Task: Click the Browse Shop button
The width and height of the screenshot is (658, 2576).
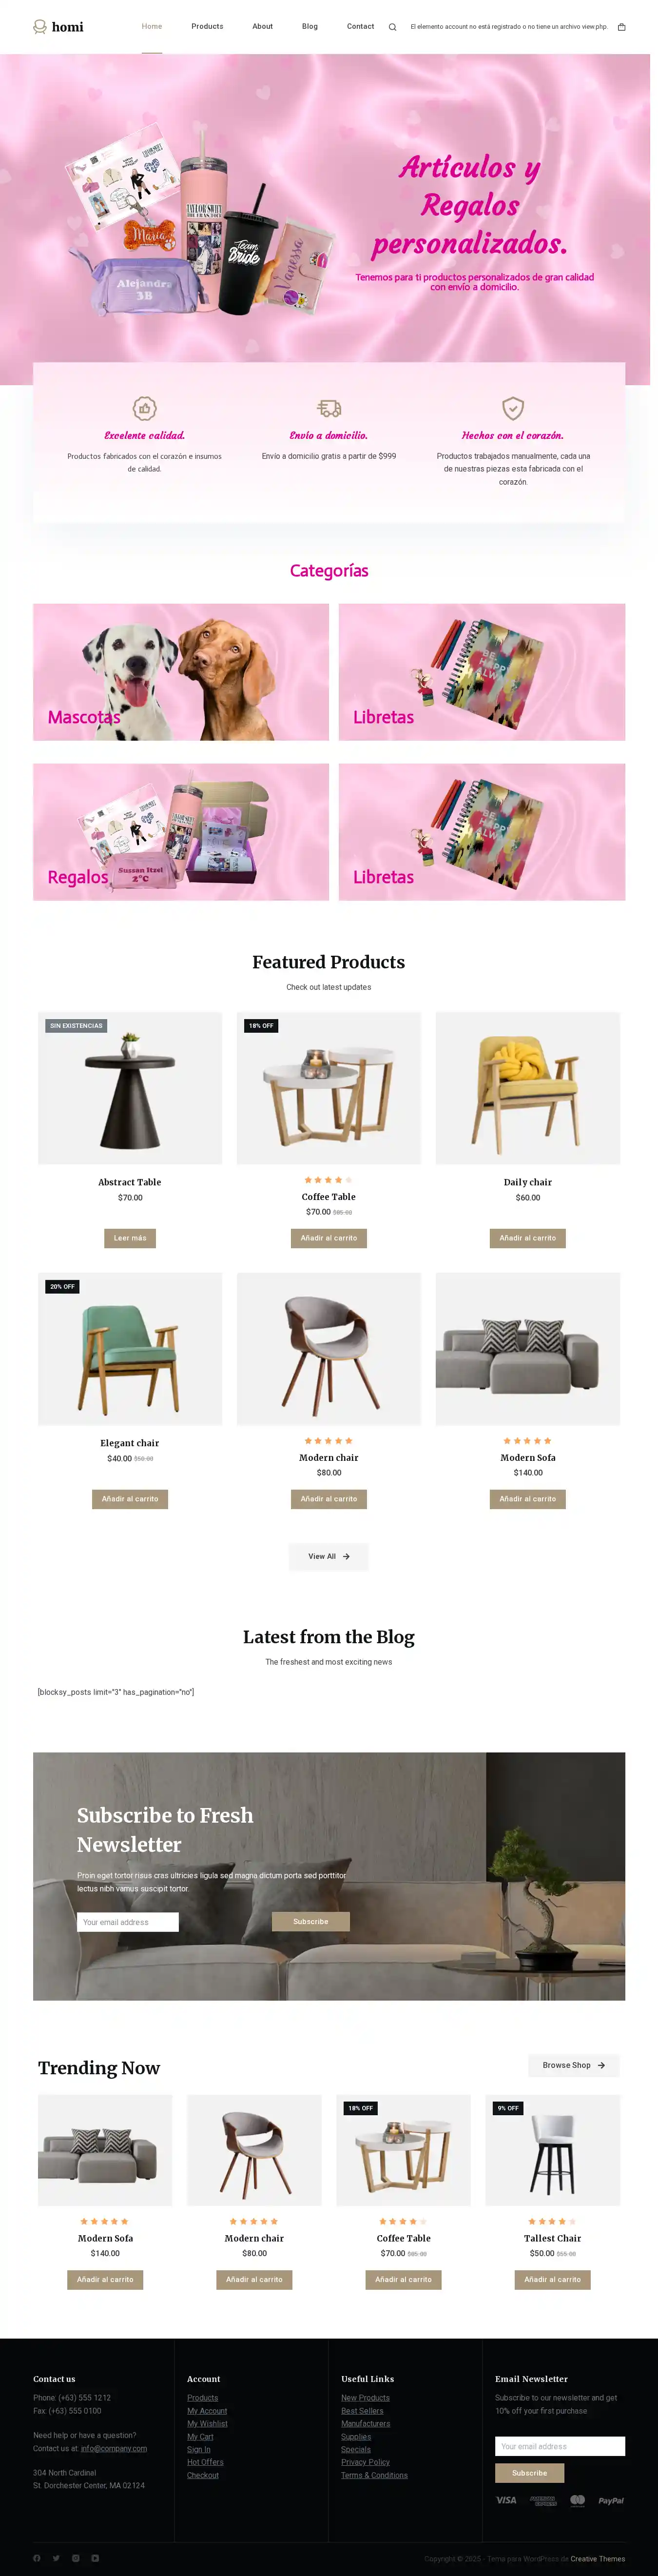Action: coord(574,2065)
